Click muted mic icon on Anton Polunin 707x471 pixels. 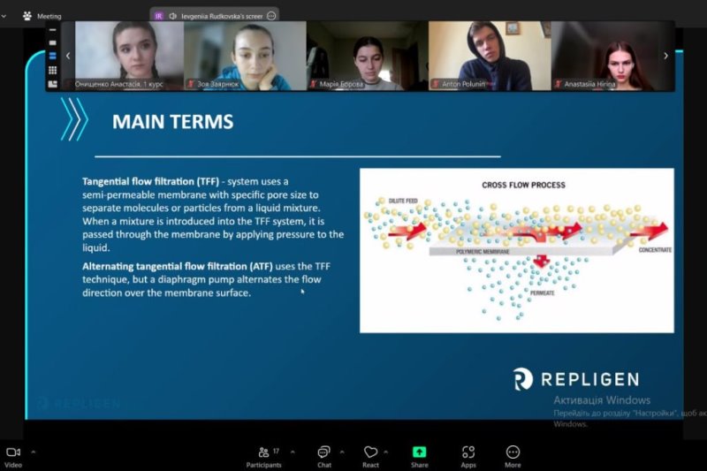[x=436, y=84]
